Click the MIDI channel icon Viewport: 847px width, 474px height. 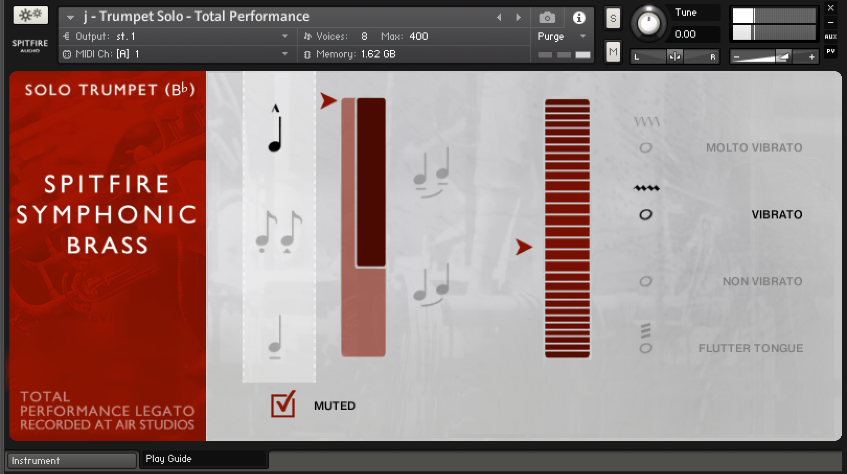(x=66, y=54)
